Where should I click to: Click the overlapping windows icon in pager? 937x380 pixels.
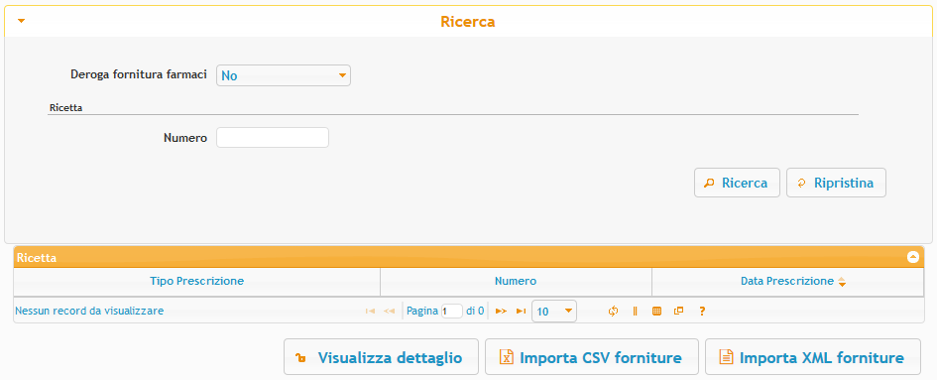[x=678, y=312]
